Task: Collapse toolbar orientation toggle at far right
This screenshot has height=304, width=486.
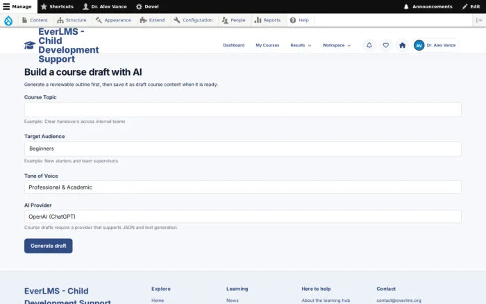Action: point(479,20)
